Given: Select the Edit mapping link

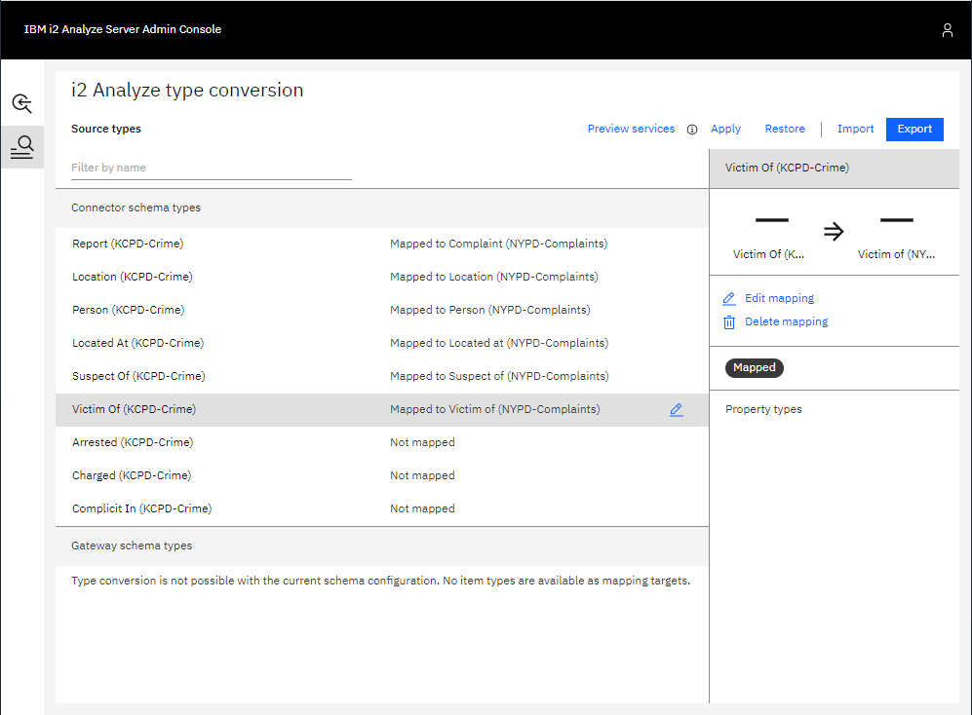Looking at the screenshot, I should 780,298.
